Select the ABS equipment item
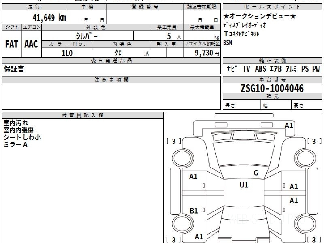Image resolution: width=324 pixels, height=243 pixels. (261, 69)
